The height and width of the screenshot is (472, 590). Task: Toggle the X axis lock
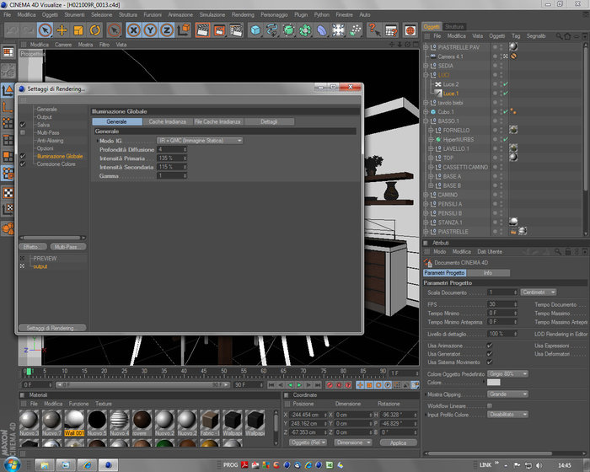(133, 30)
